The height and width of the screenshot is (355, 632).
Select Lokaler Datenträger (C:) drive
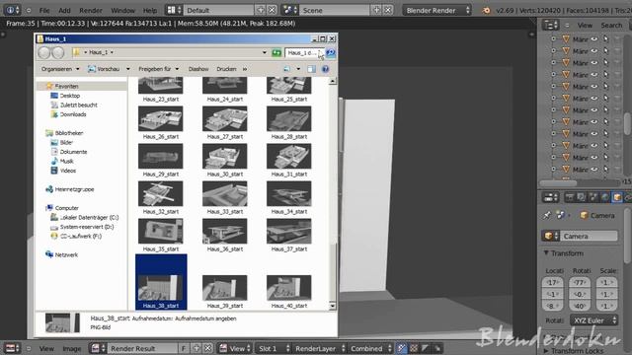[89, 217]
